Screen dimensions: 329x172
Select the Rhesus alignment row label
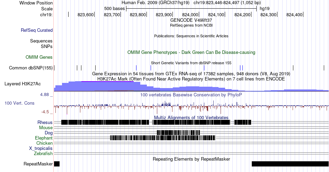[45, 122]
